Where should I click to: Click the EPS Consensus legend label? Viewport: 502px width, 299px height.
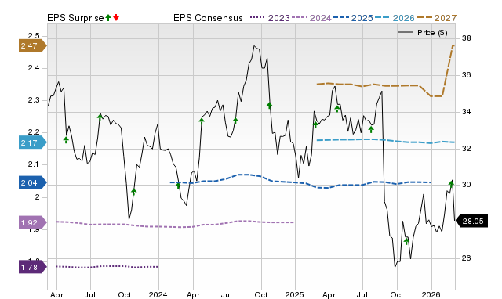(208, 18)
